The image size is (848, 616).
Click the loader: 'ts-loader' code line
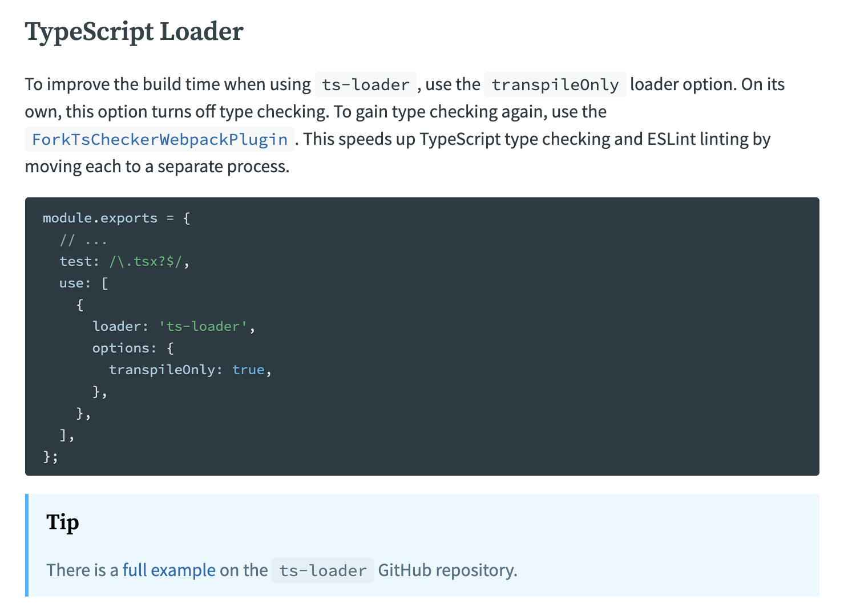pyautogui.click(x=173, y=326)
